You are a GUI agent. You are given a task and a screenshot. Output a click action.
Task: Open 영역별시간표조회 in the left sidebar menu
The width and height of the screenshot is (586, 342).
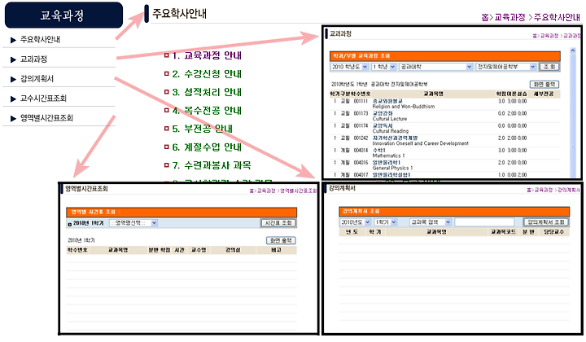tap(46, 118)
